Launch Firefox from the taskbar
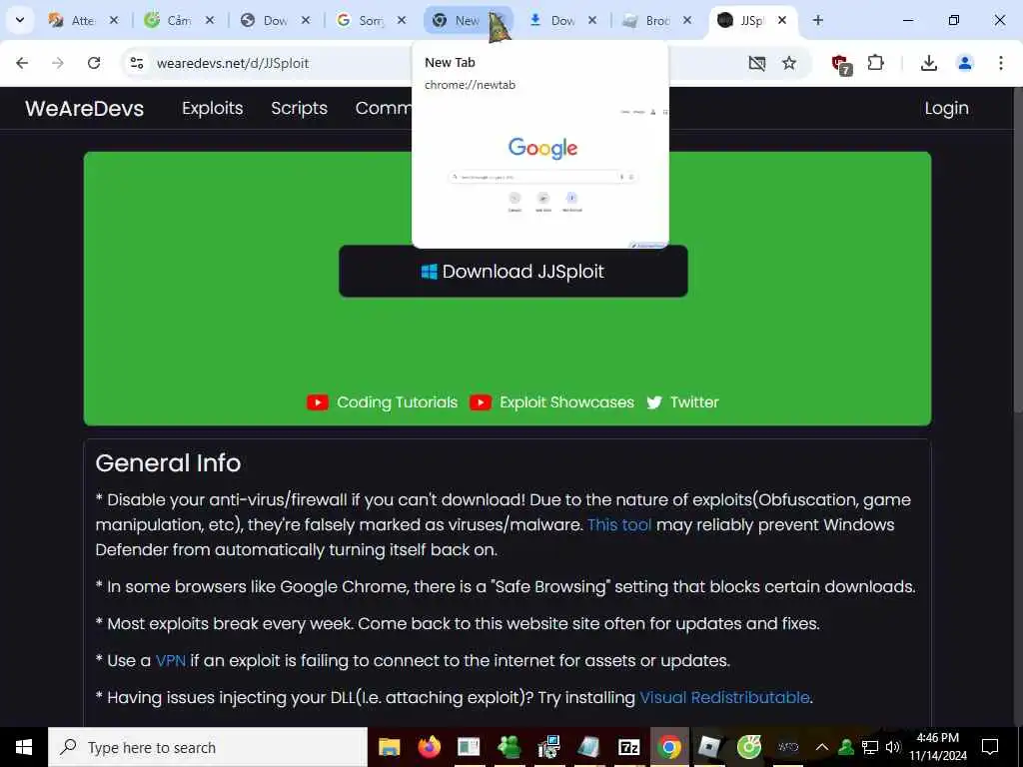Screen dimensions: 1023x767 [x=430, y=747]
